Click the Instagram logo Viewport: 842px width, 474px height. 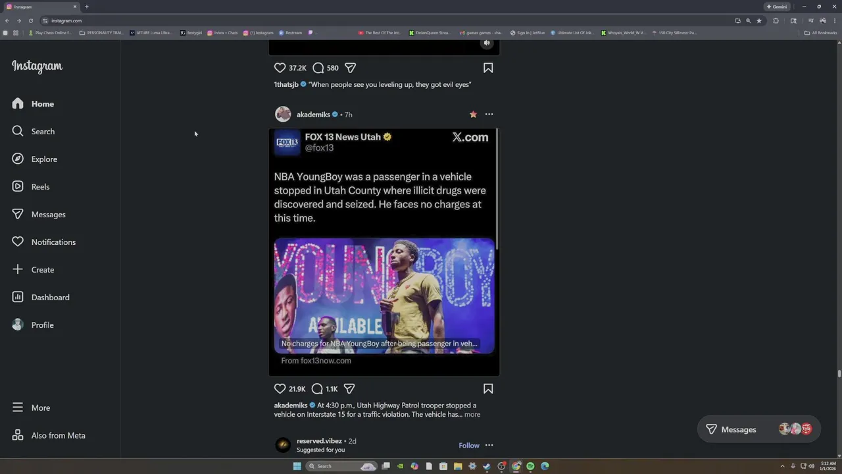click(37, 66)
